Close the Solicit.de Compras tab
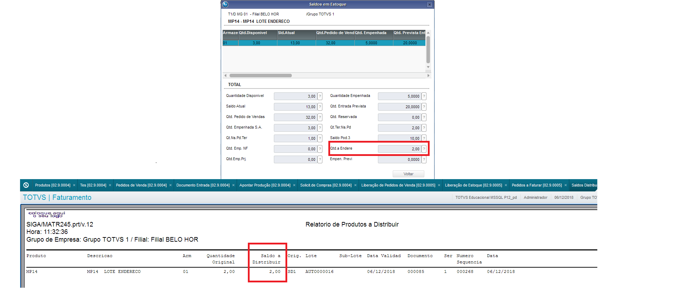 tap(355, 185)
